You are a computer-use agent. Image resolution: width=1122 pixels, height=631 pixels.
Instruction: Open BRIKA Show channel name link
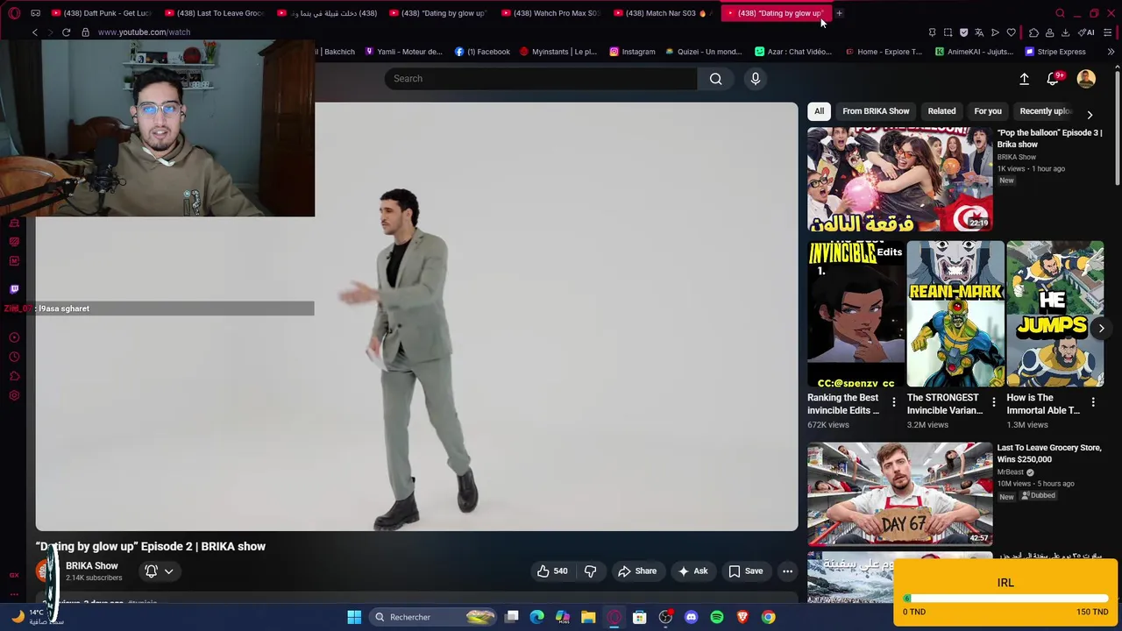point(91,566)
